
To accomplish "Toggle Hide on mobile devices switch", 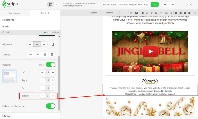I will tap(51, 106).
